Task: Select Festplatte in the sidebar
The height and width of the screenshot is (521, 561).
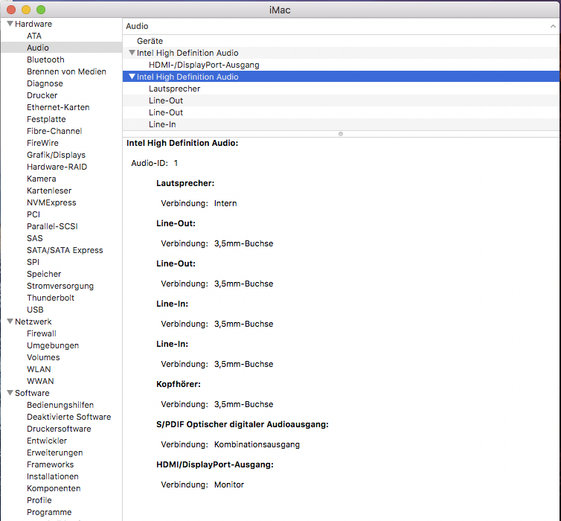Action: click(x=46, y=119)
